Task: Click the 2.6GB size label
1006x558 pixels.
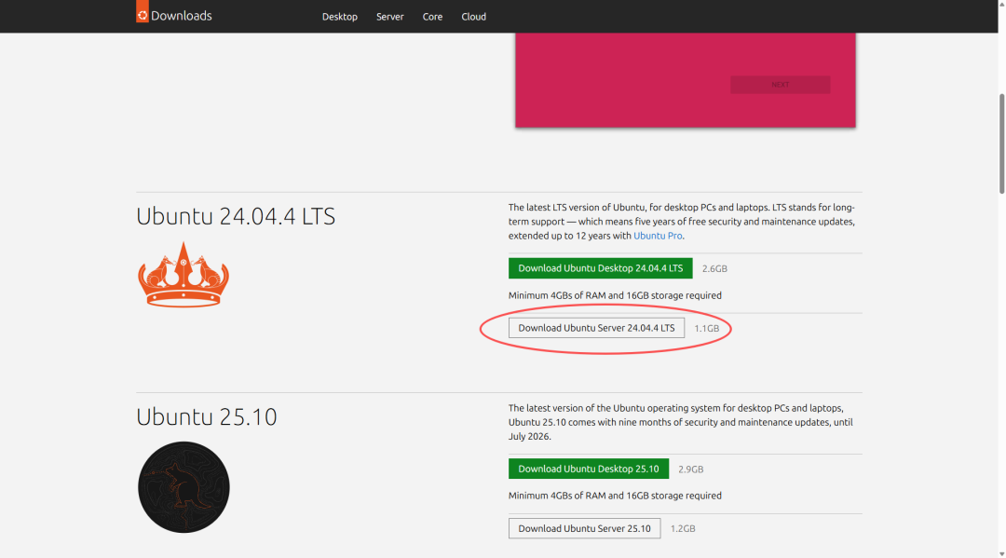Action: pyautogui.click(x=714, y=268)
